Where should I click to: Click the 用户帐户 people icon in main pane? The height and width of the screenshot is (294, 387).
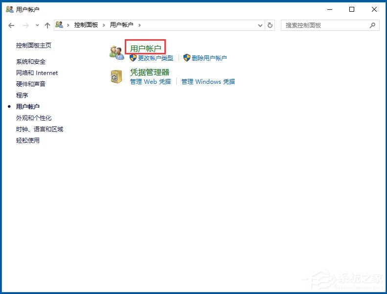tap(116, 52)
